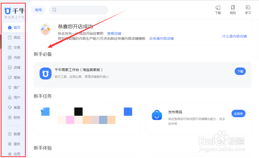Open the 什么是内容店铺 link
This screenshot has height=158, width=259.
234,36
